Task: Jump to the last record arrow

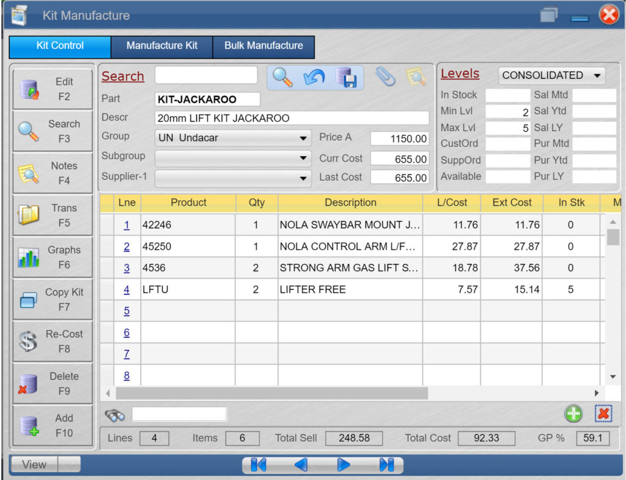Action: coord(386,465)
